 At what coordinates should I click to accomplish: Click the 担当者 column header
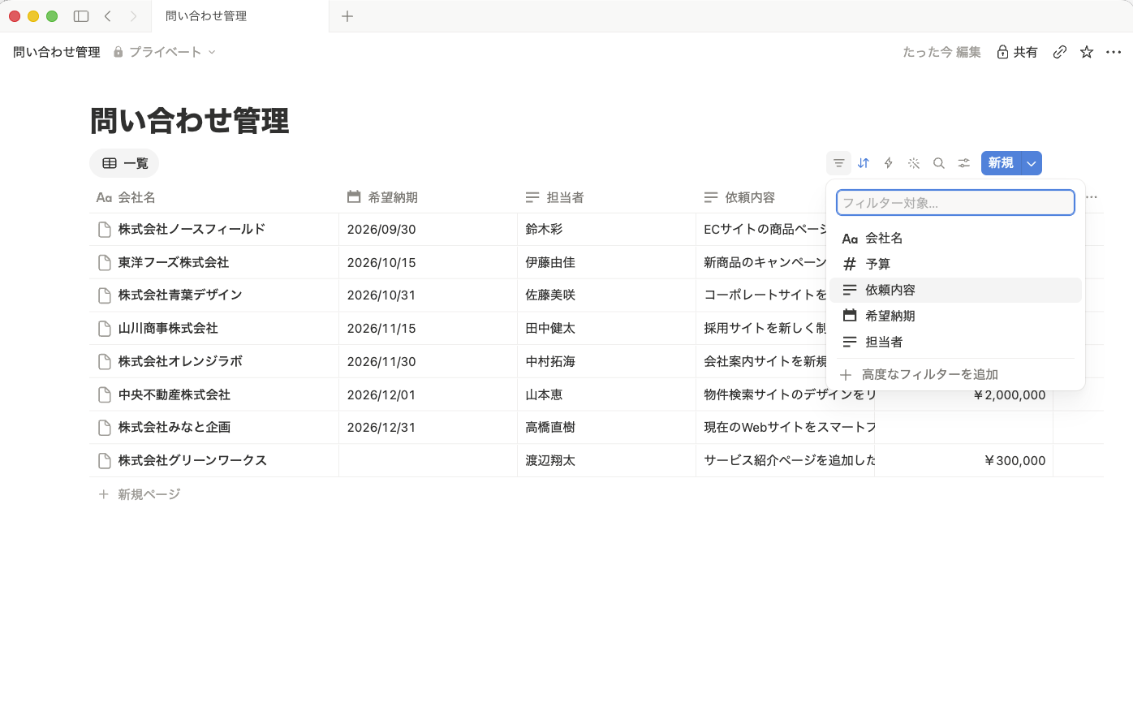pyautogui.click(x=606, y=197)
